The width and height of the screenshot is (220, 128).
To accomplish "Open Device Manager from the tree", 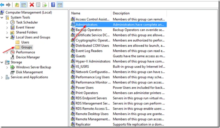I will pos(28,57).
